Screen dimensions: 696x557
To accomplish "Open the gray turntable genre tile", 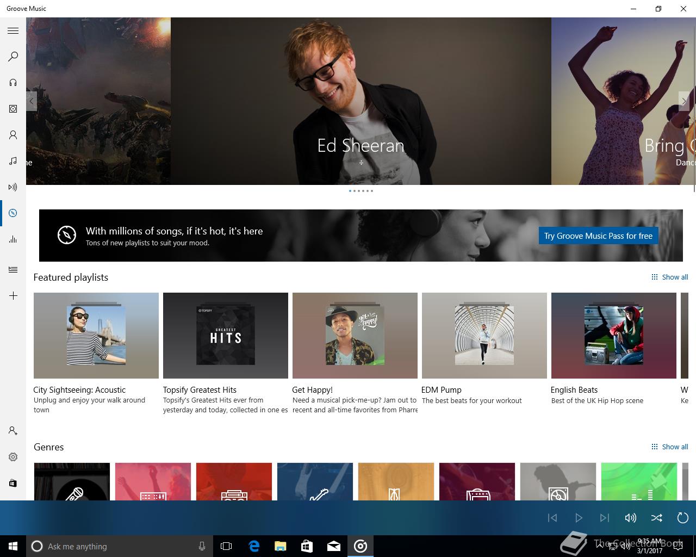I will 558,481.
